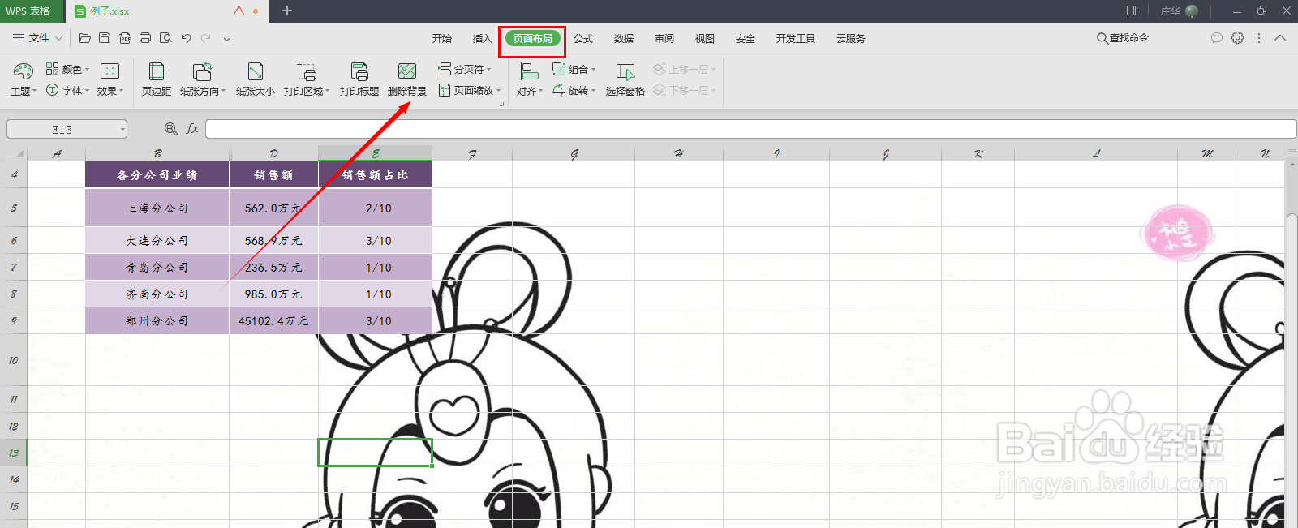The width and height of the screenshot is (1298, 528).
Task: Click the sidebar toggle icon in title bar
Action: (x=1132, y=11)
